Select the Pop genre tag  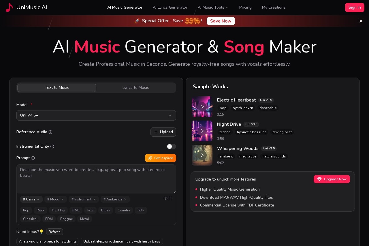(x=26, y=210)
